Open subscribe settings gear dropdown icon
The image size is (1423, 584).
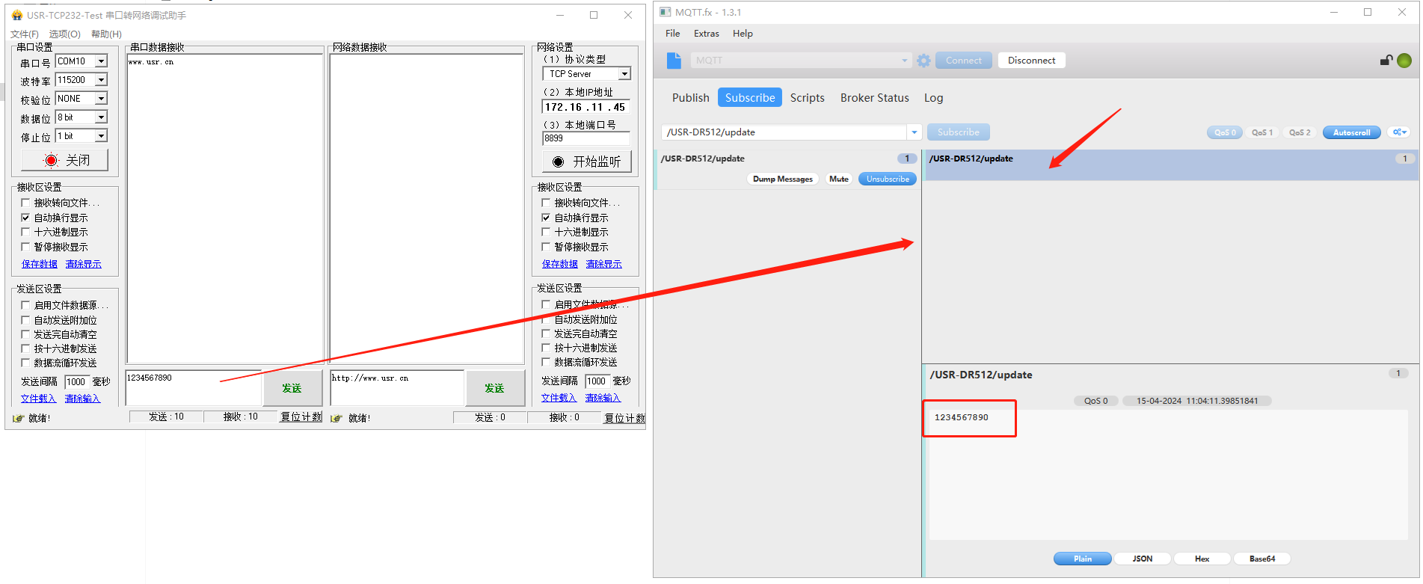click(1399, 132)
